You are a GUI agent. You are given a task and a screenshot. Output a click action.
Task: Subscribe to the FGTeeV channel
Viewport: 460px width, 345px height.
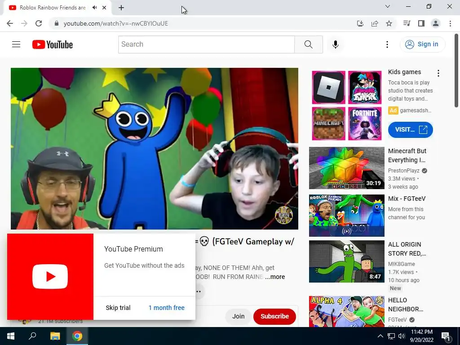pos(274,316)
